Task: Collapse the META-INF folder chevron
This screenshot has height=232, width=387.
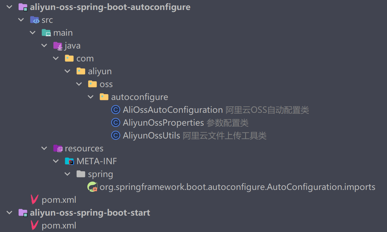Action: [x=56, y=161]
